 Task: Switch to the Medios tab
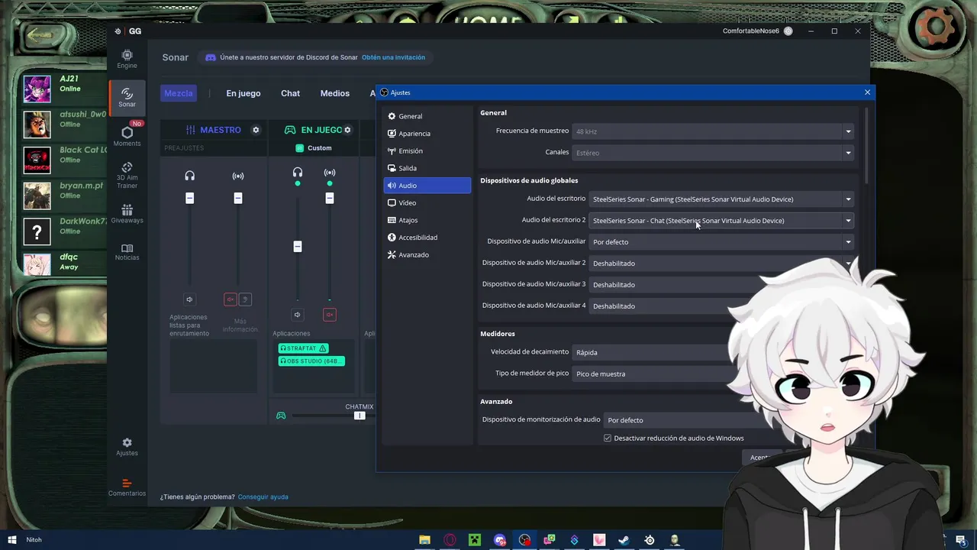click(x=334, y=93)
